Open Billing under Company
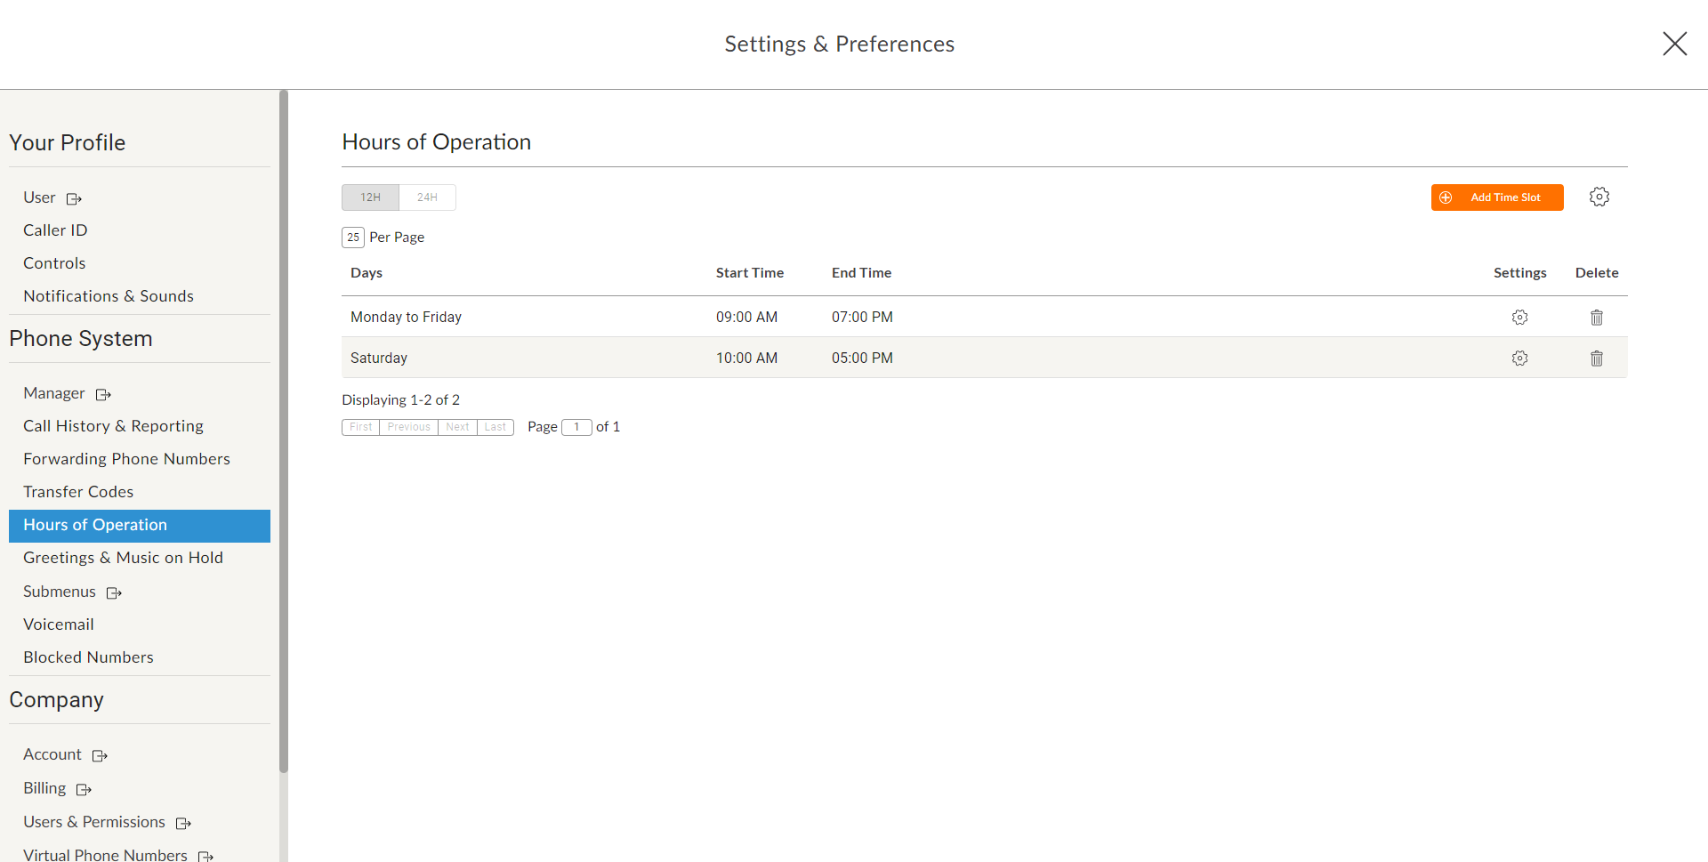 click(44, 788)
